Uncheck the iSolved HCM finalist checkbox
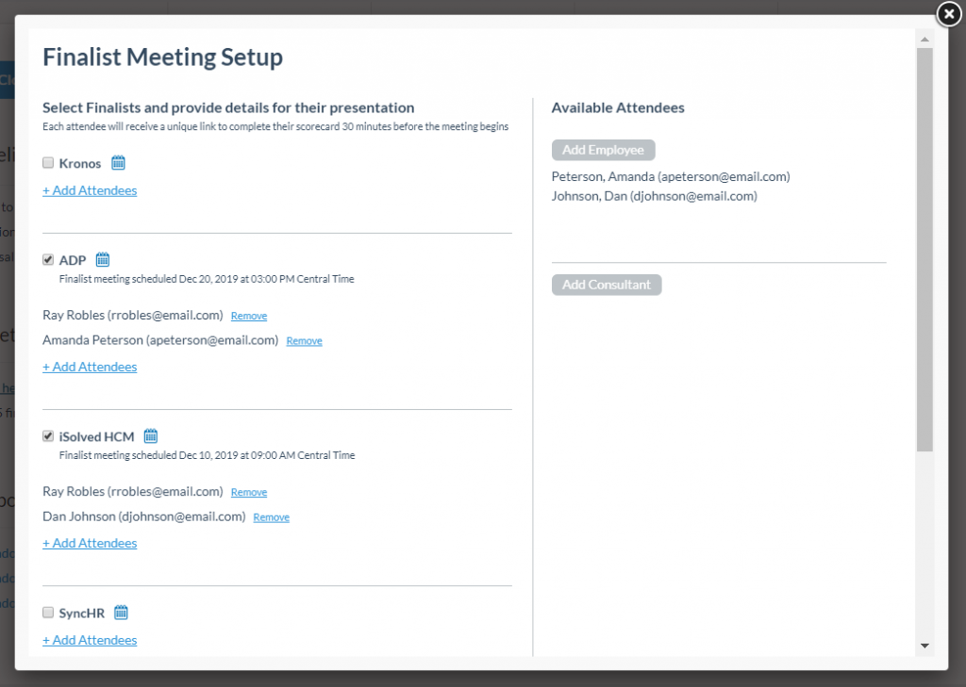 48,436
